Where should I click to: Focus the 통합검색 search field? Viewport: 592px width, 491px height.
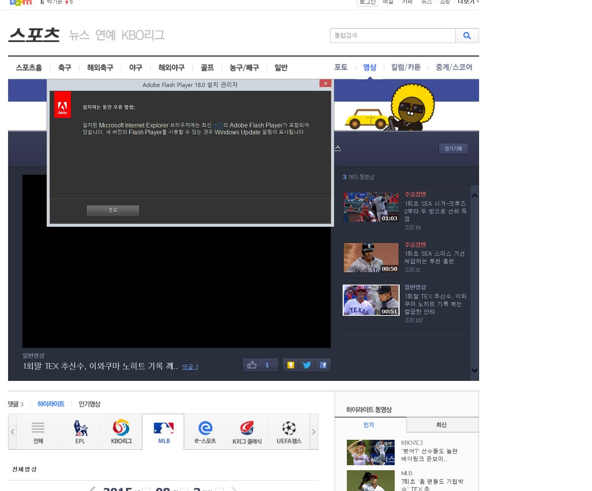click(392, 35)
